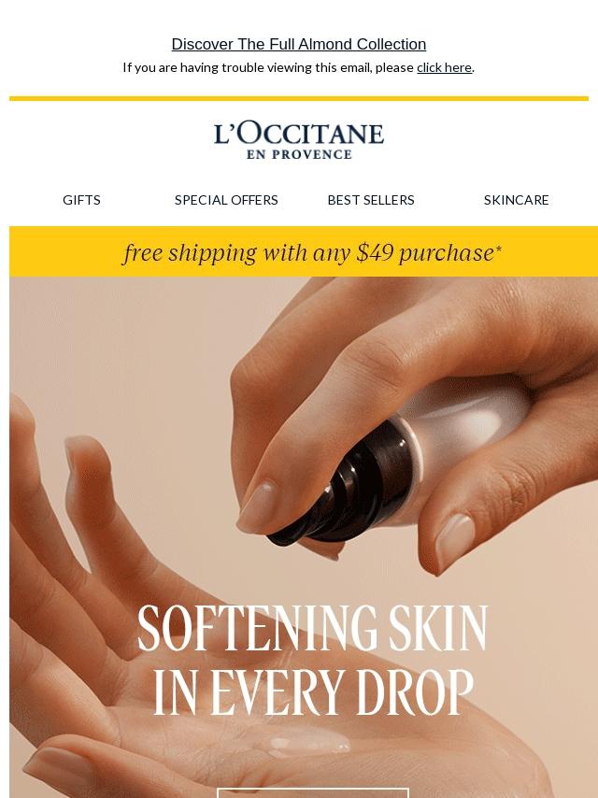This screenshot has width=598, height=798.
Task: Click the L'Occitane wordmark logo
Action: [299, 135]
